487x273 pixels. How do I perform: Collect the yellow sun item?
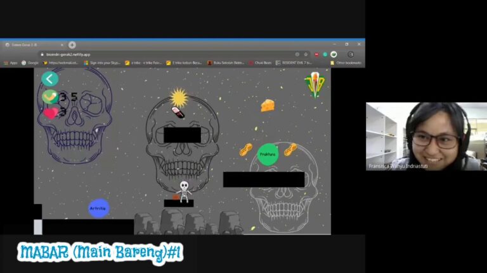click(x=179, y=97)
